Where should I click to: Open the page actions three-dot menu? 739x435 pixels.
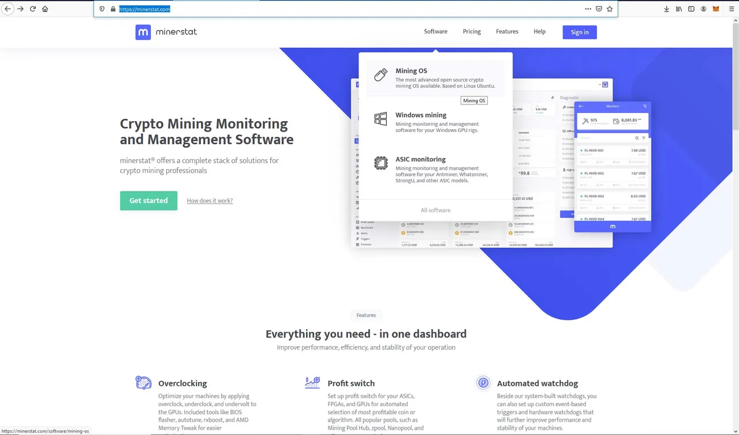pyautogui.click(x=588, y=9)
